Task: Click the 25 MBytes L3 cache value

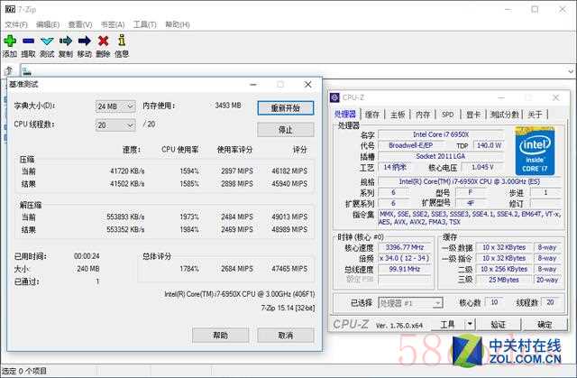Action: pos(504,280)
